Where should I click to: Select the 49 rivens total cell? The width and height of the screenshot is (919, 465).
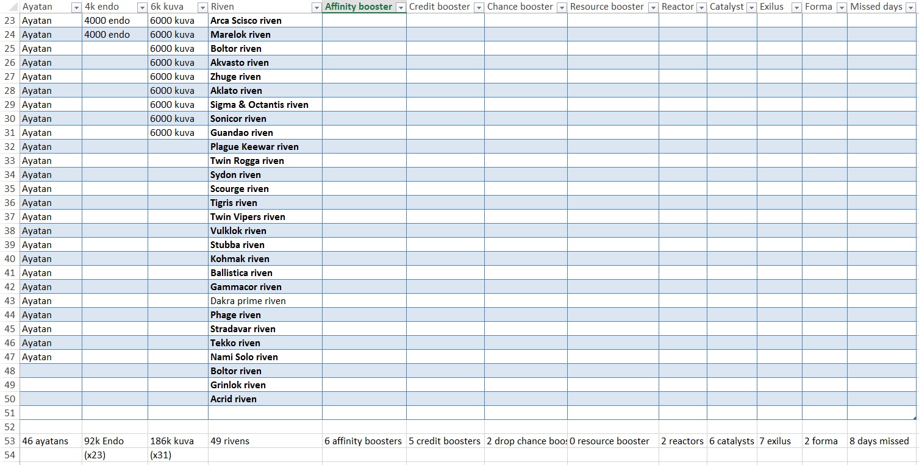point(265,441)
